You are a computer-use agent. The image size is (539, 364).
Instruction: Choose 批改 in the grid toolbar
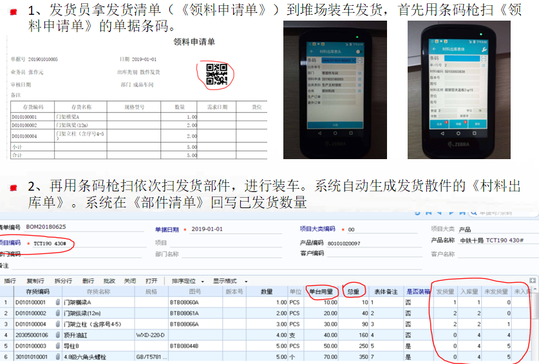(x=109, y=281)
